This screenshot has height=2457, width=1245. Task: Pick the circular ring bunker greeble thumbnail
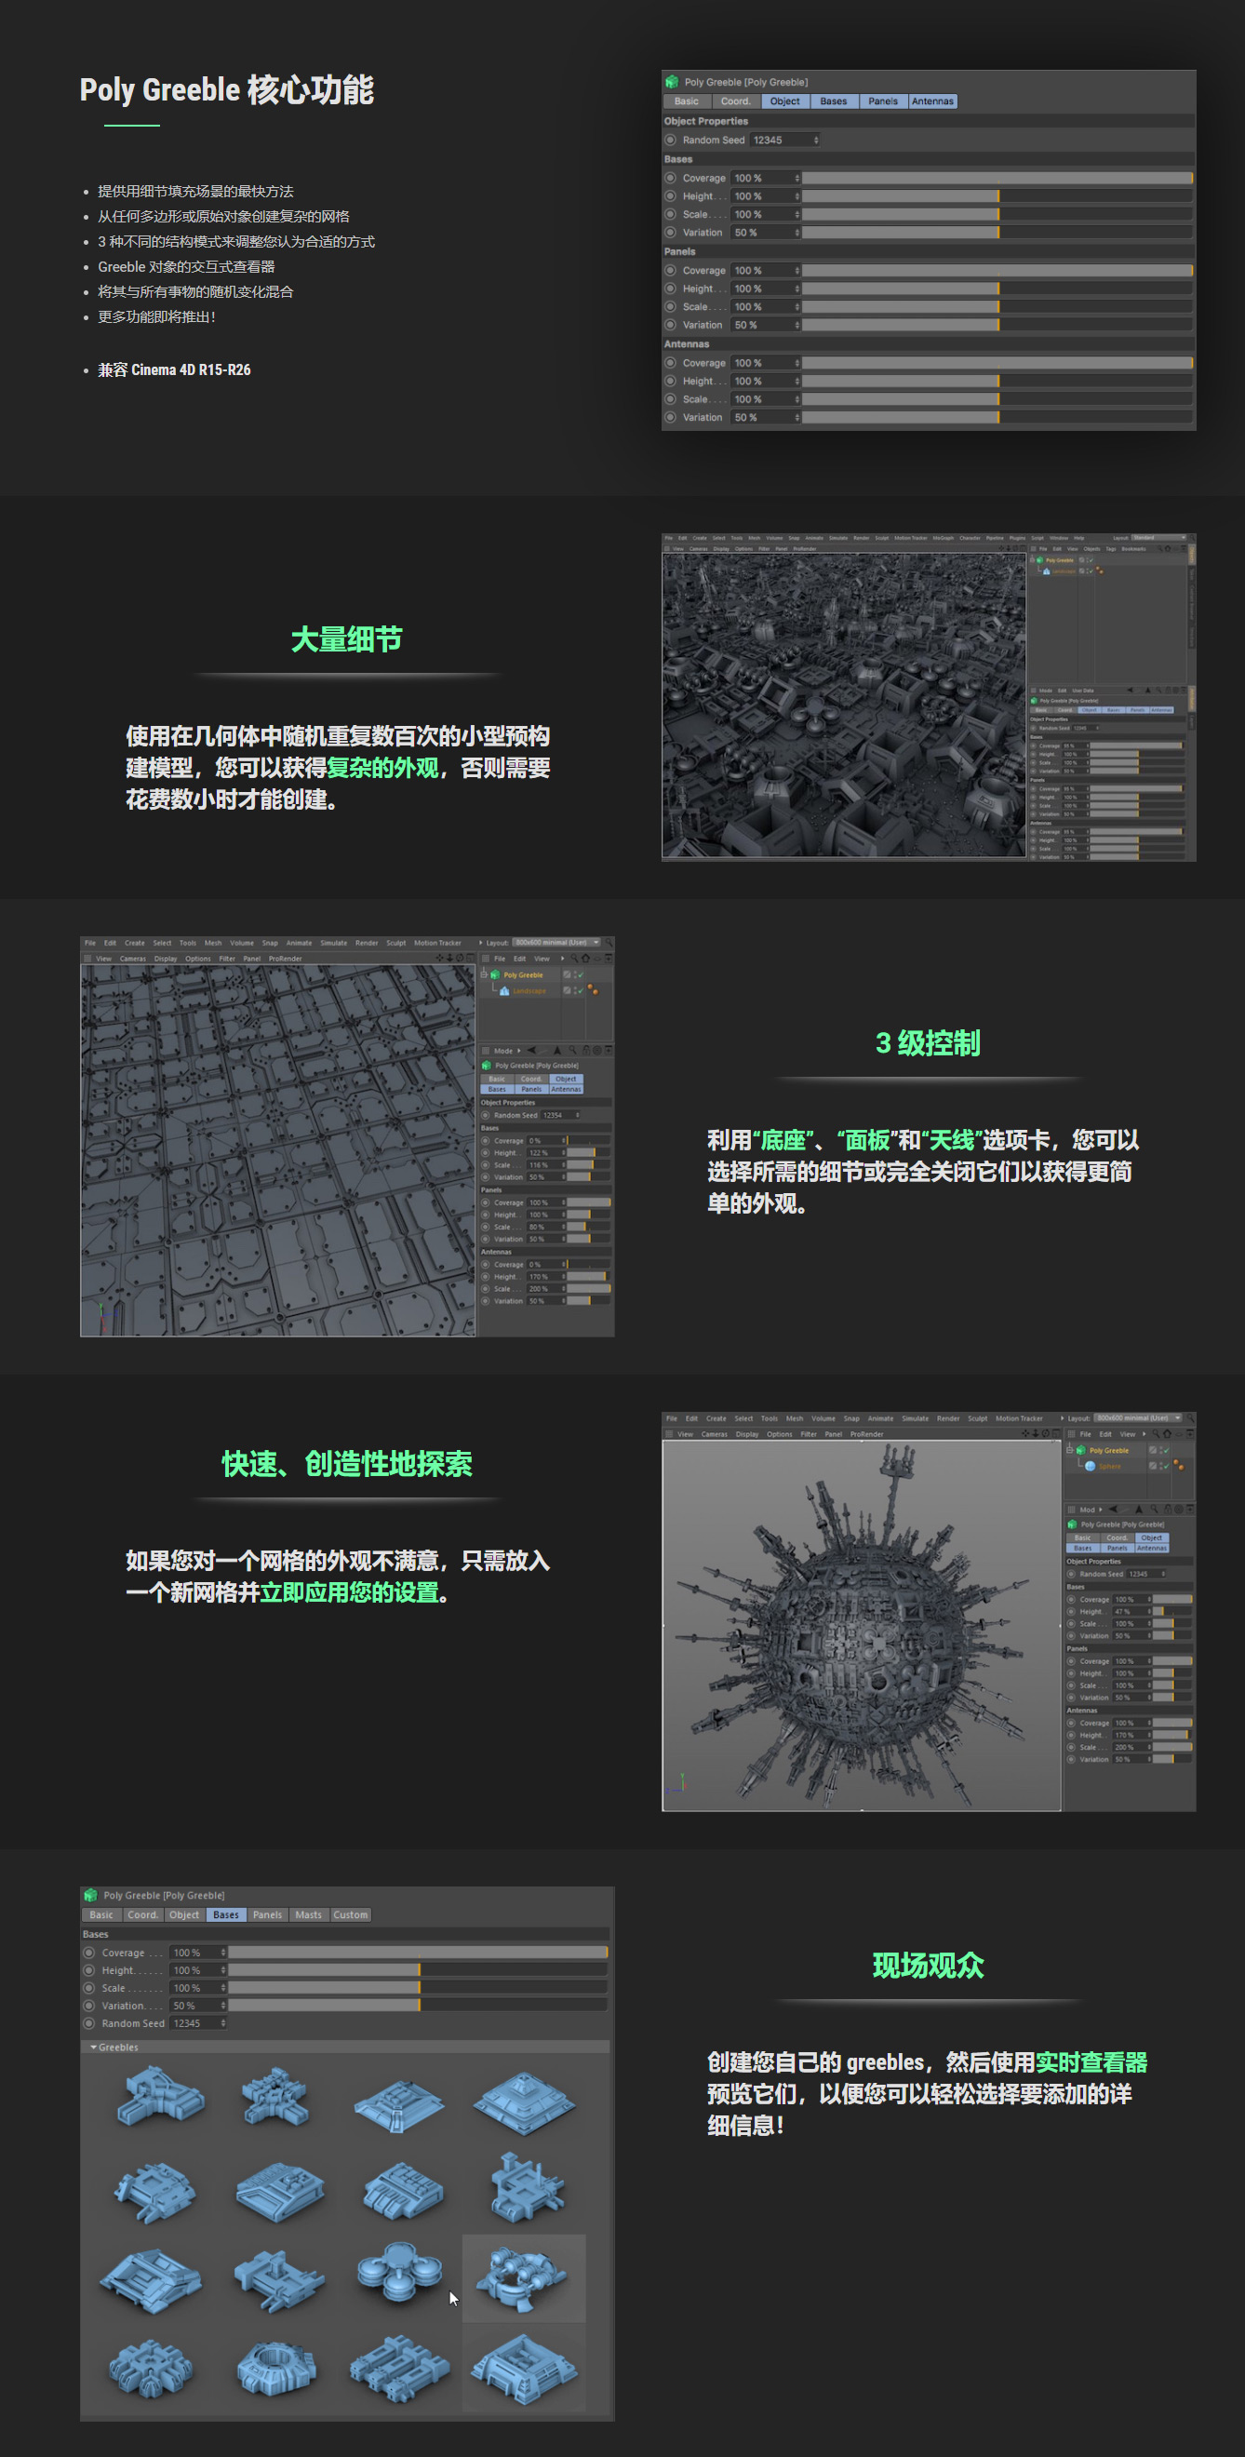(276, 2368)
